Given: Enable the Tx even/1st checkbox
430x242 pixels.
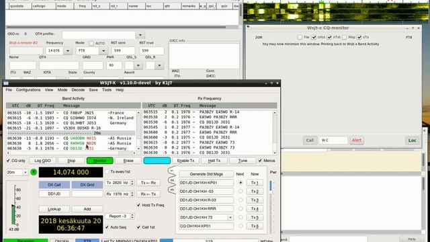Looking at the screenshot, I should [107, 172].
